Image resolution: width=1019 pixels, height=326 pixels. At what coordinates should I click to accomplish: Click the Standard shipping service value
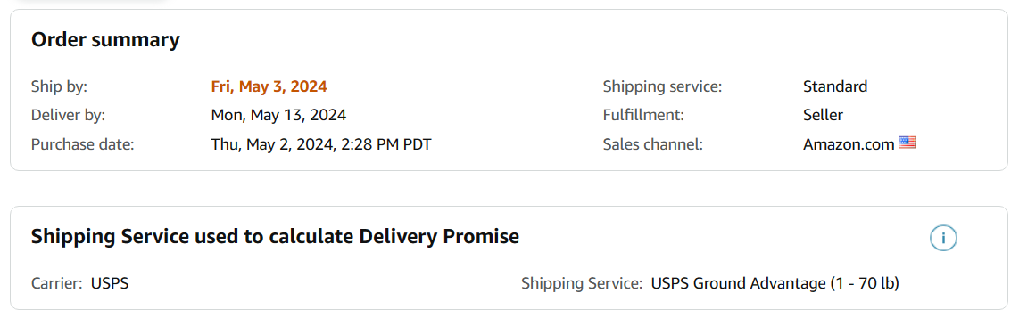pos(835,86)
